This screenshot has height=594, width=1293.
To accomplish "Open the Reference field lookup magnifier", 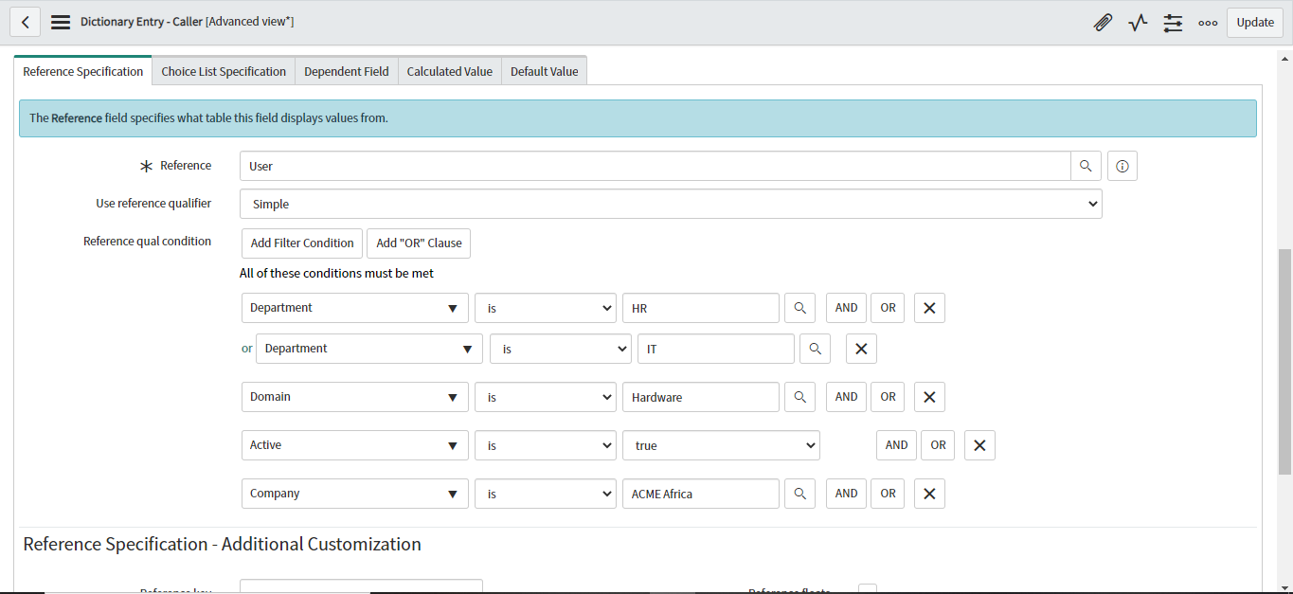I will point(1086,165).
